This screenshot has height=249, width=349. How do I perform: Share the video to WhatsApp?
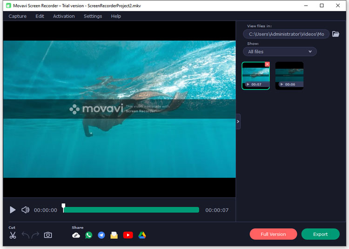click(x=88, y=235)
